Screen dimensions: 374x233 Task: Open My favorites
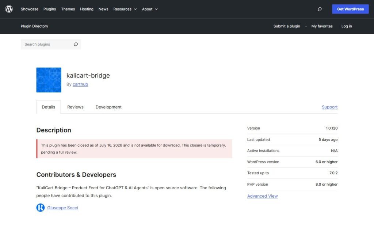pos(322,26)
